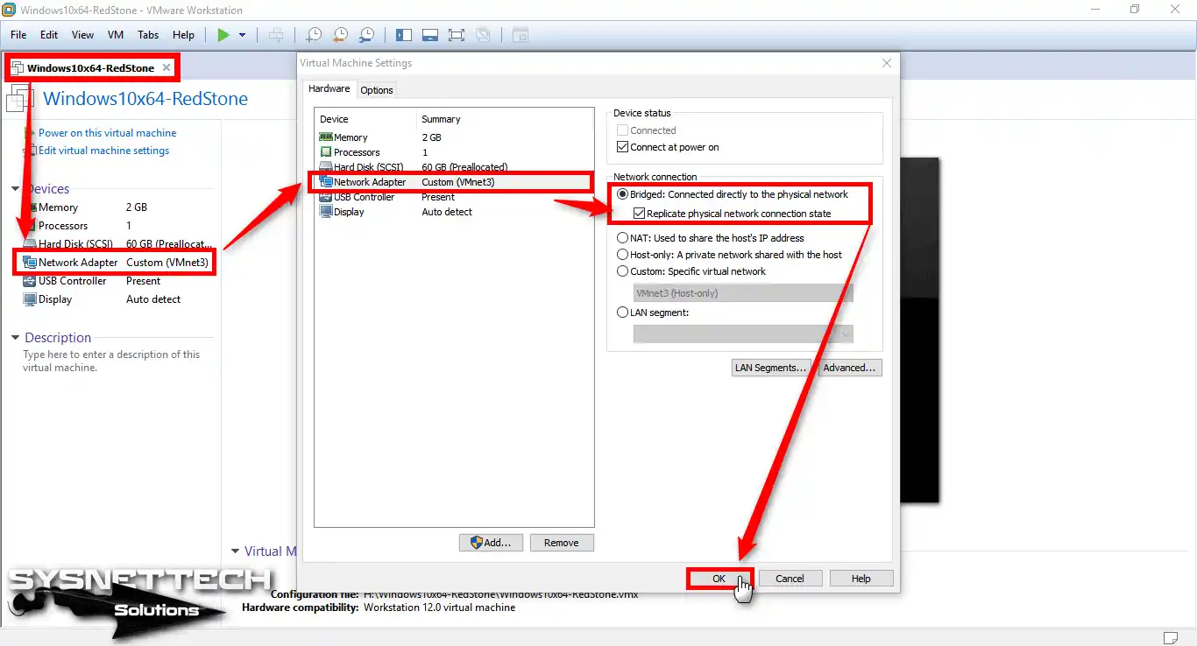The height and width of the screenshot is (646, 1197).
Task: Click the Revert to Snapshot toolbar icon
Action: click(340, 35)
